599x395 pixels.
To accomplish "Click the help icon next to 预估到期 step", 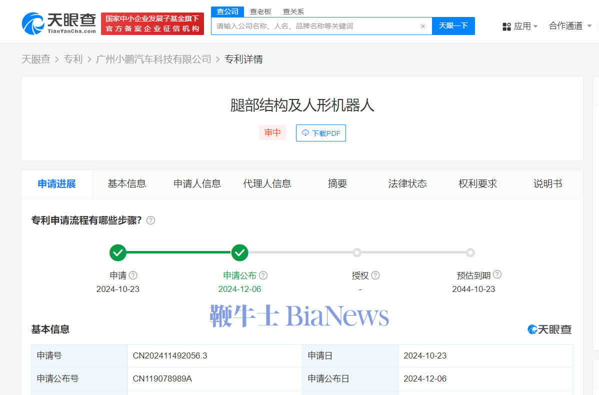I will 497,274.
